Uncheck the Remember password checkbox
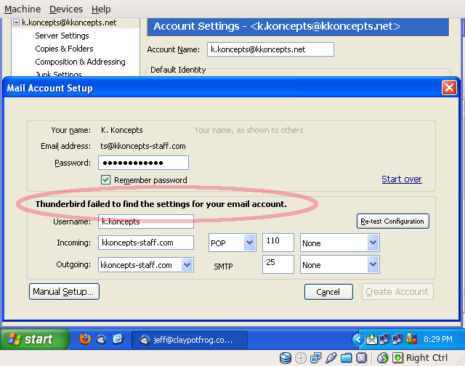The width and height of the screenshot is (465, 366). click(105, 180)
